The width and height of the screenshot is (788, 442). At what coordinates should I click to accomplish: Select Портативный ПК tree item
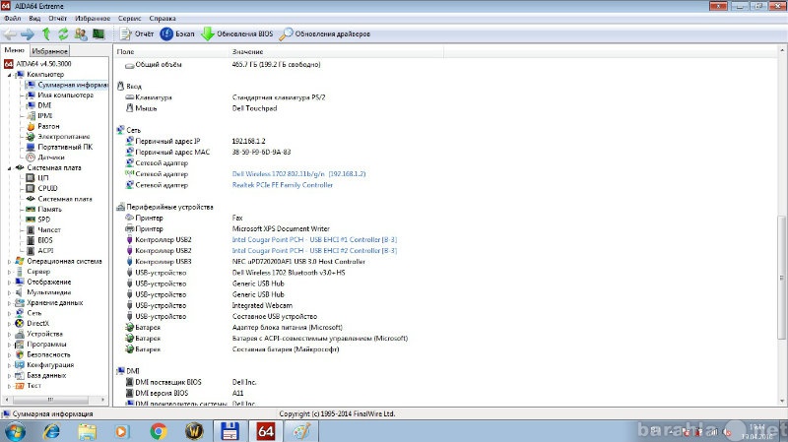tap(59, 147)
